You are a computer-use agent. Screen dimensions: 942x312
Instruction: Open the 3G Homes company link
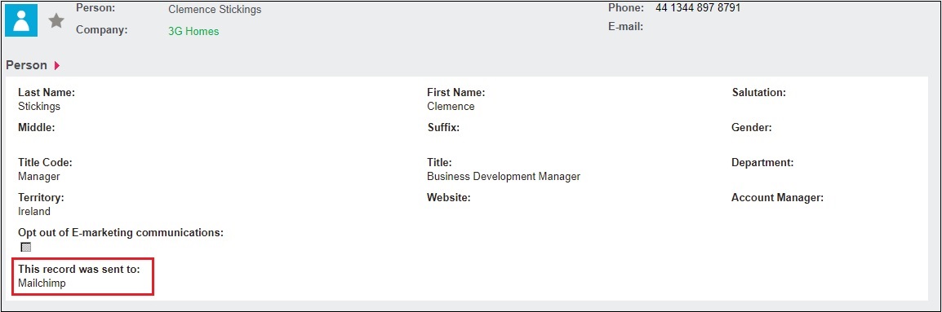(x=193, y=31)
